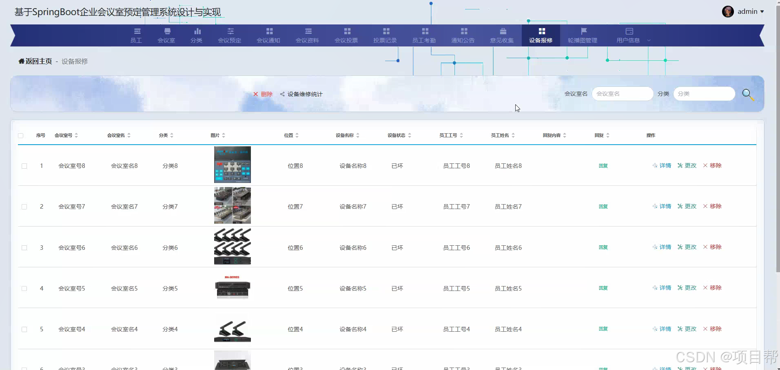780x370 pixels.
Task: Click the 删除 toolbar button
Action: (x=263, y=94)
